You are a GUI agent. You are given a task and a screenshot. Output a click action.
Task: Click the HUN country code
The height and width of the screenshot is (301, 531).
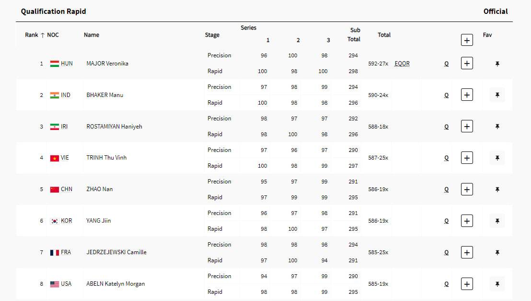point(67,64)
